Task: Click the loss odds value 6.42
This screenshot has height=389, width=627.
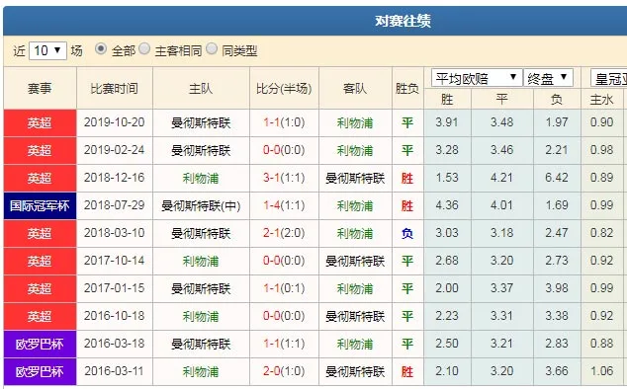Action: 557,178
